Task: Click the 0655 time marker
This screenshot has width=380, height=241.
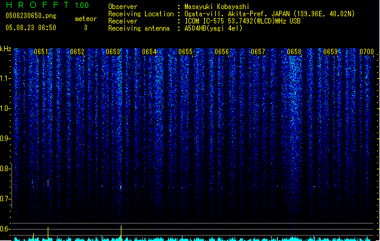Action: (x=185, y=52)
